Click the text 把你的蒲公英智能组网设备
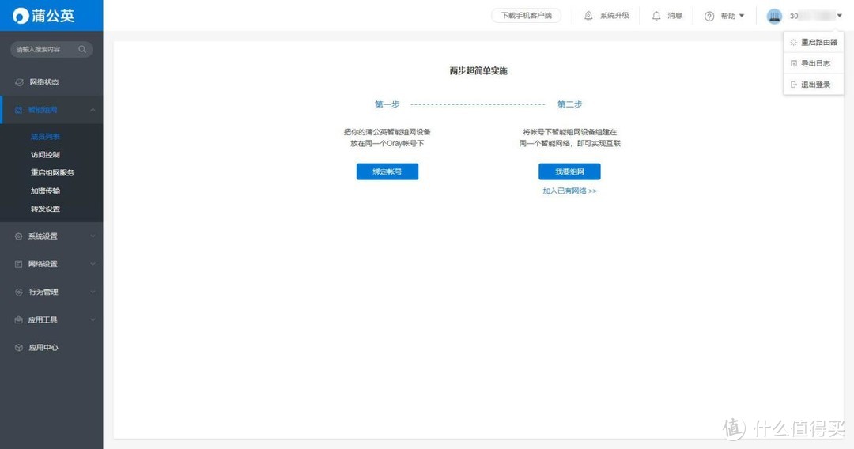Screen dimensions: 854x449 (x=387, y=132)
